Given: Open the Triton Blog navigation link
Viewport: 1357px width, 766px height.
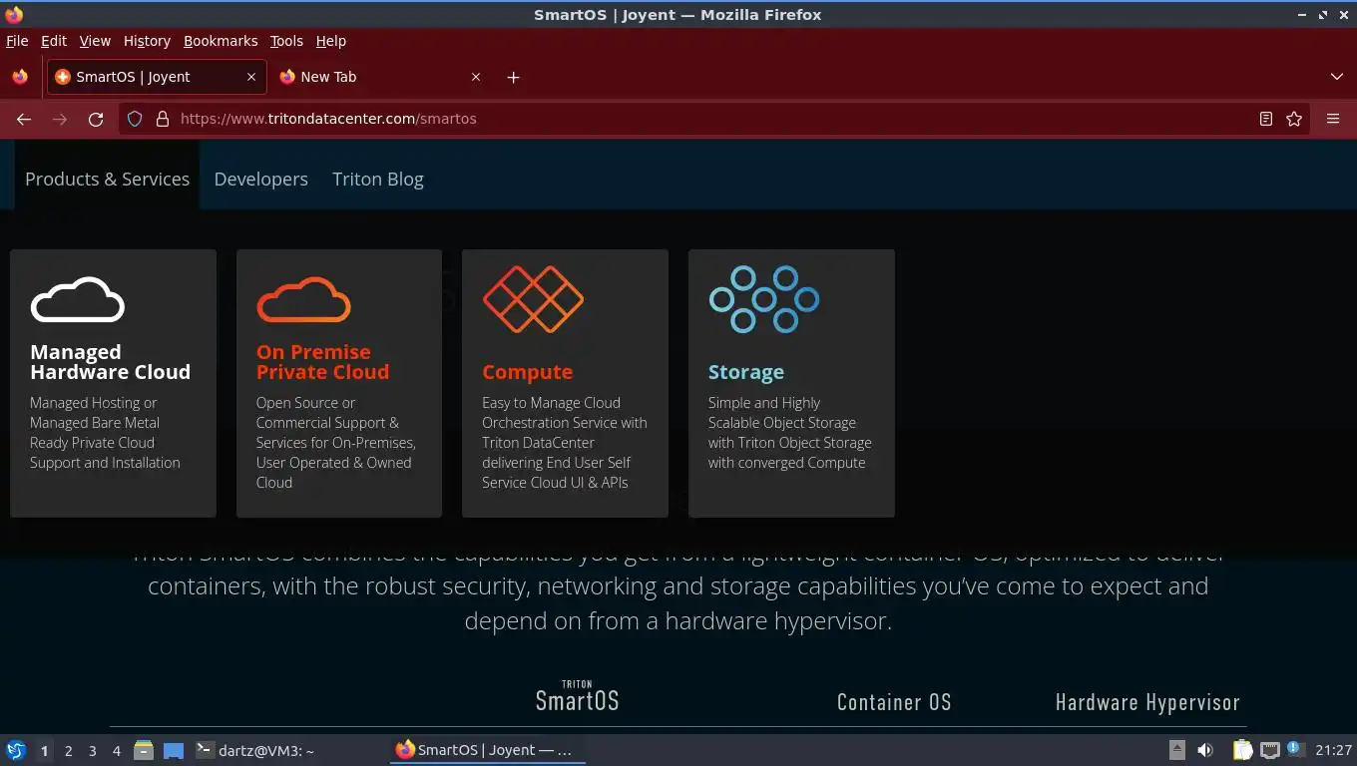Looking at the screenshot, I should point(378,180).
